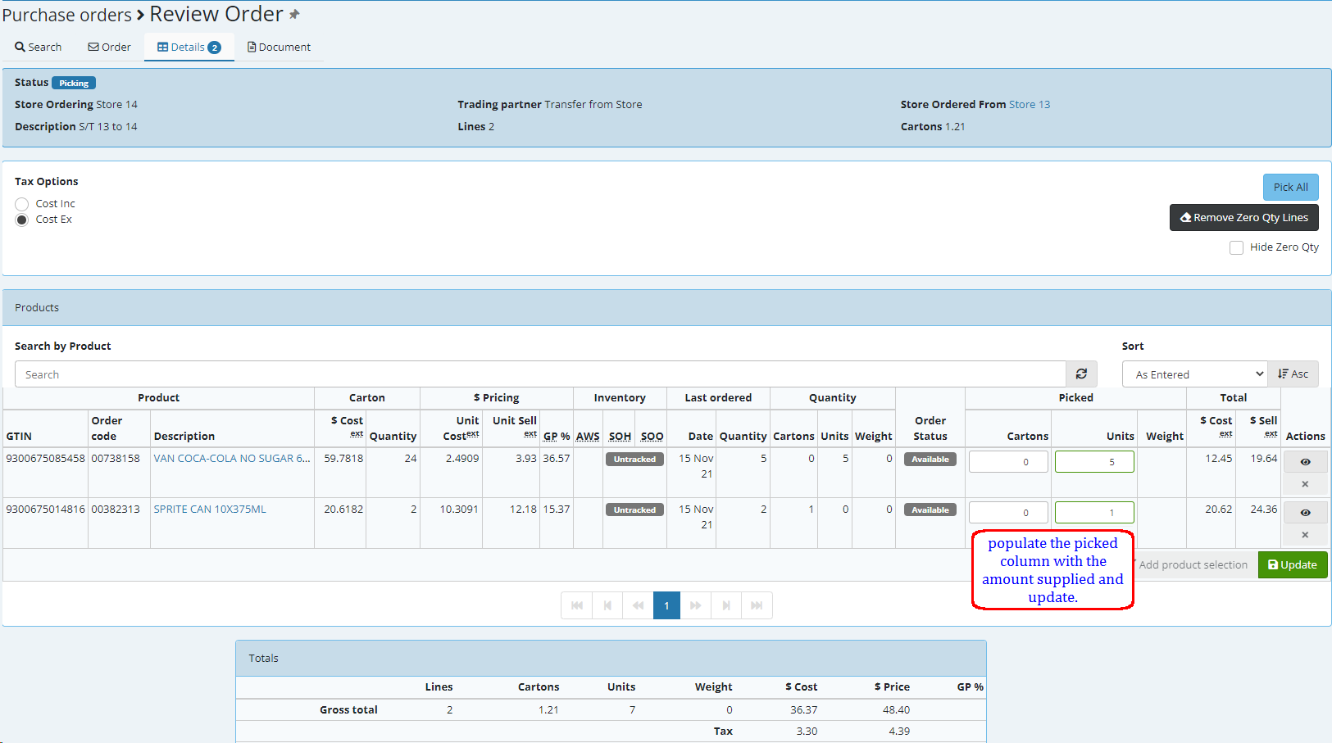Screen dimensions: 1332x743
Task: Click the Products panel header
Action: click(666, 308)
